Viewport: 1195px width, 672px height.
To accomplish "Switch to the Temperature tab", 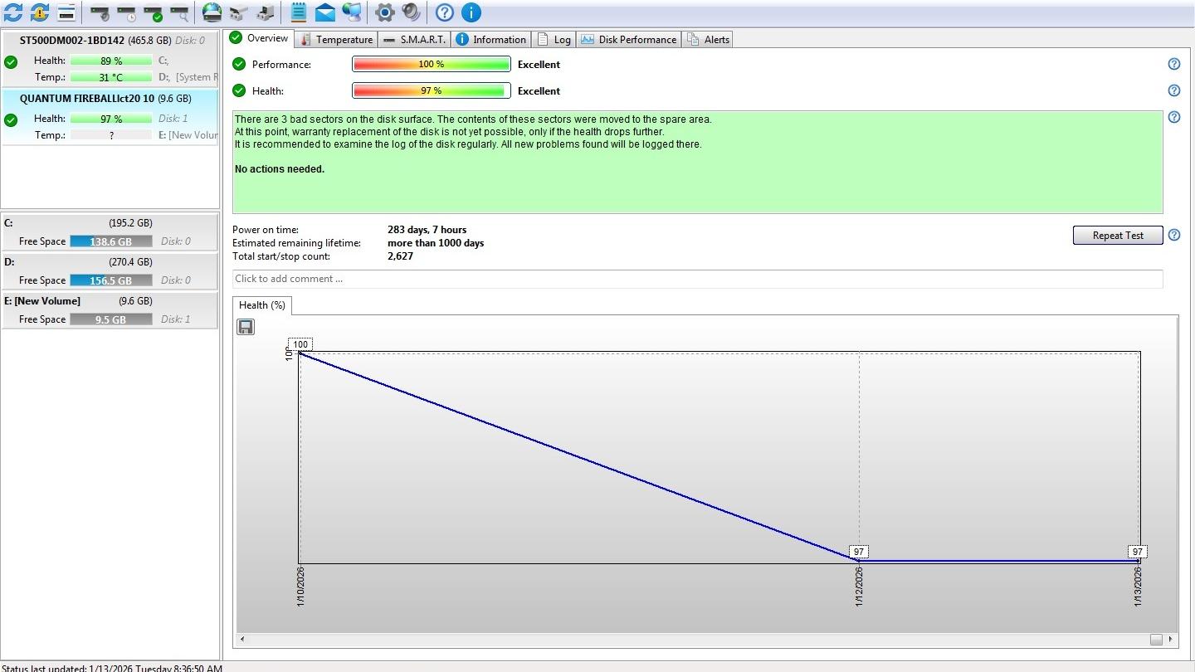I will coord(336,39).
